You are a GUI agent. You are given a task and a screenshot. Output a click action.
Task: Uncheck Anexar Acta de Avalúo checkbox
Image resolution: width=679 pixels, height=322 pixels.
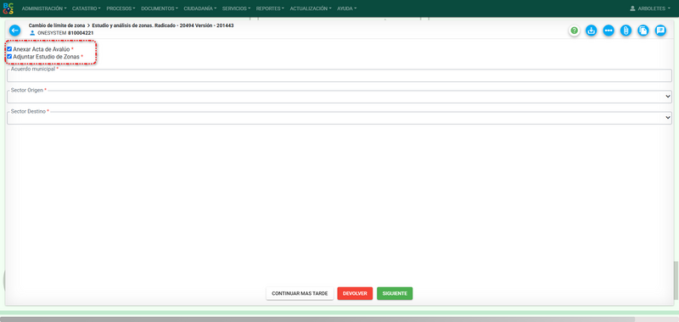coord(9,49)
